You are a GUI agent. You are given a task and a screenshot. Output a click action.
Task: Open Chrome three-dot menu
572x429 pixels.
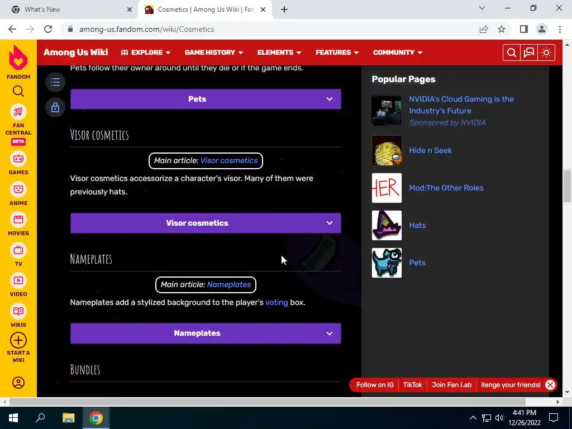[x=560, y=29]
